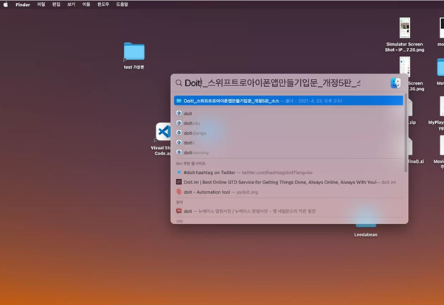Image resolution: width=444 pixels, height=305 pixels.
Task: Open the 파일 menu
Action: pyautogui.click(x=41, y=4)
